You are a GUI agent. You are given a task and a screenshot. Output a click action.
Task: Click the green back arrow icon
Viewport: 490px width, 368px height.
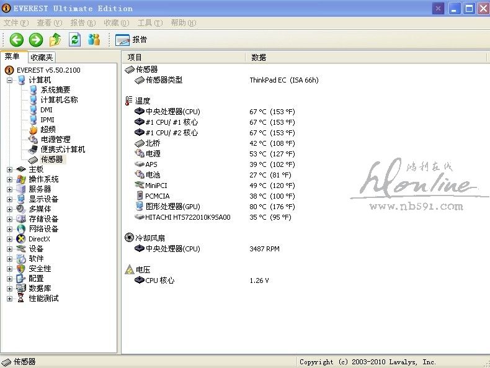coord(17,40)
